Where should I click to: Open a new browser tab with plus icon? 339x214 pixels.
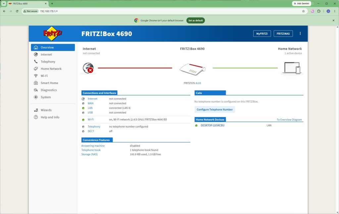tap(52, 4)
